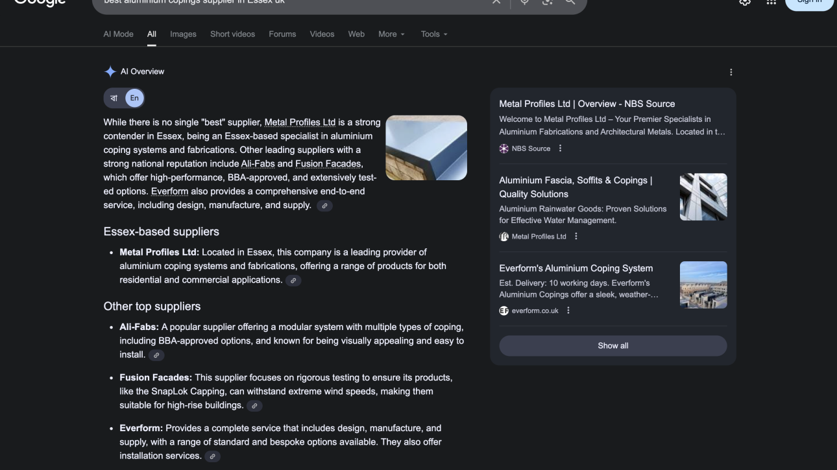Image resolution: width=837 pixels, height=470 pixels.
Task: Open the AI Overview three-dot options menu
Action: pyautogui.click(x=731, y=72)
